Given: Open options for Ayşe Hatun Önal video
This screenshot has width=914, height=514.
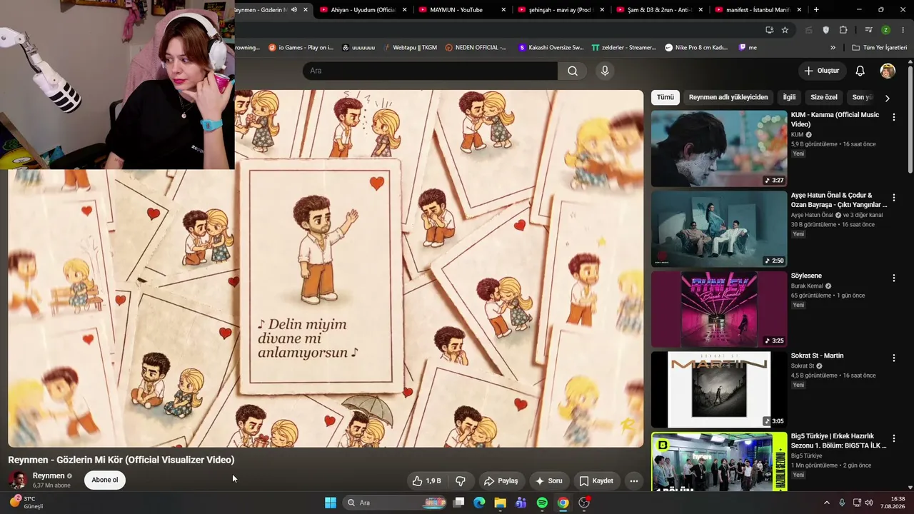Looking at the screenshot, I should [893, 198].
